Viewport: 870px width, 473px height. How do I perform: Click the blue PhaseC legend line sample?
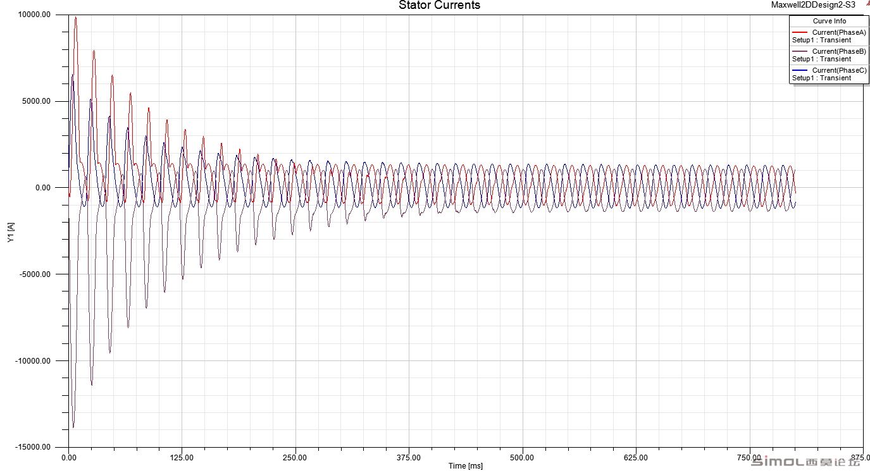800,70
